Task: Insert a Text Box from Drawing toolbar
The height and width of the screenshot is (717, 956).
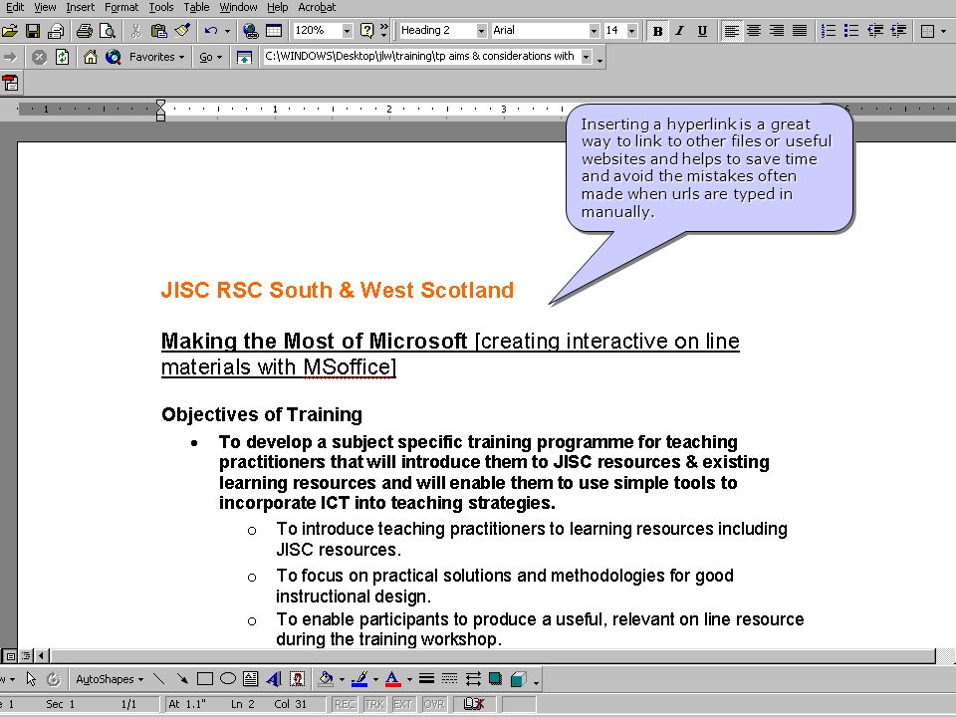Action: (251, 678)
